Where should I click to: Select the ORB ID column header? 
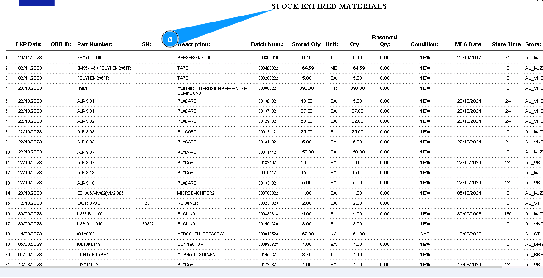61,44
